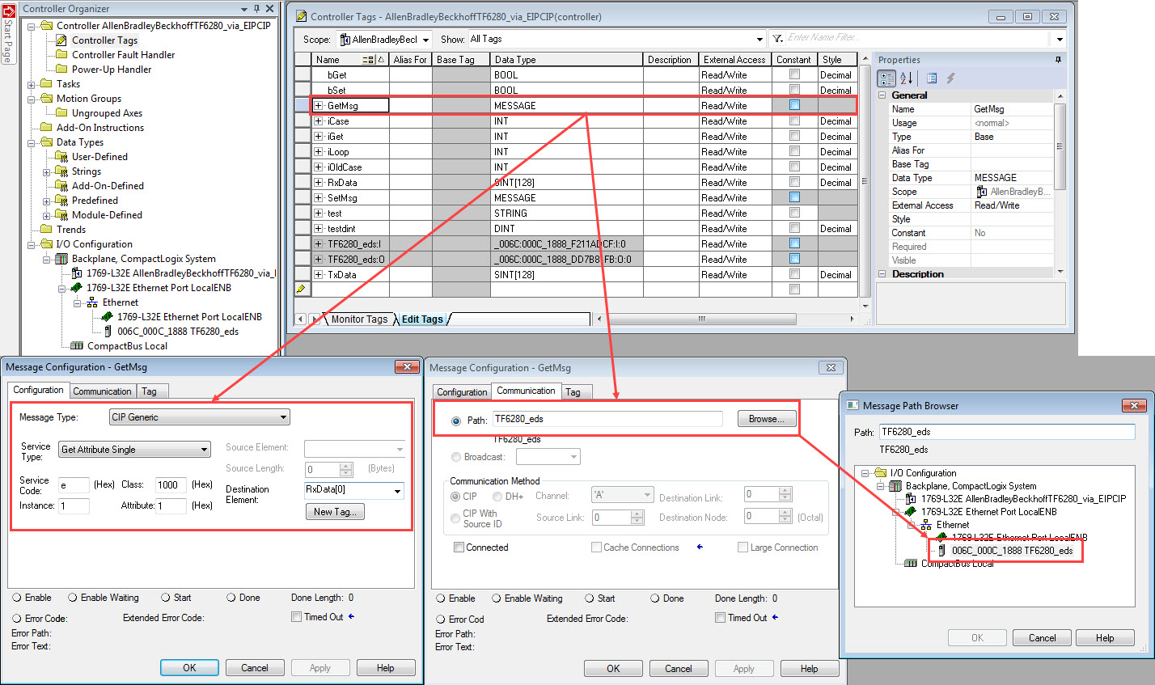Switch Properties panel to Categorized view icon

tap(887, 78)
